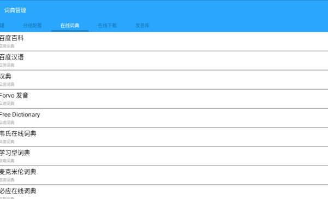Select the 在线词典 tab

(x=69, y=26)
